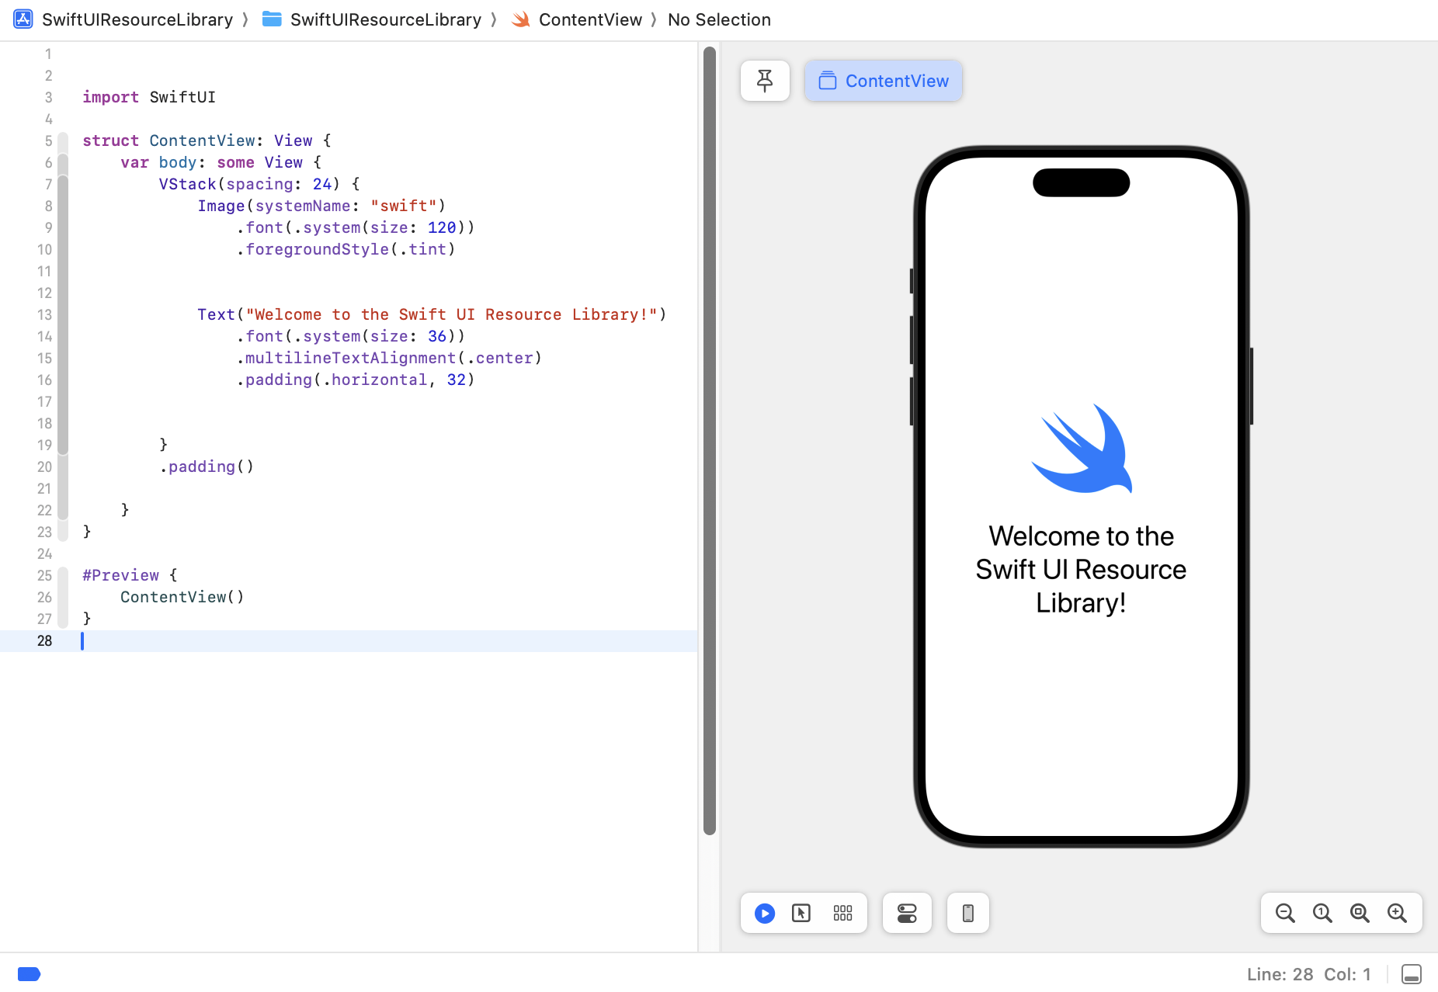
Task: Click the ".foregroundStyle(.tint)" line
Action: click(346, 249)
